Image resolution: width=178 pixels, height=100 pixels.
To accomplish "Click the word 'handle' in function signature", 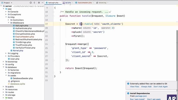I will (x=86, y=16).
